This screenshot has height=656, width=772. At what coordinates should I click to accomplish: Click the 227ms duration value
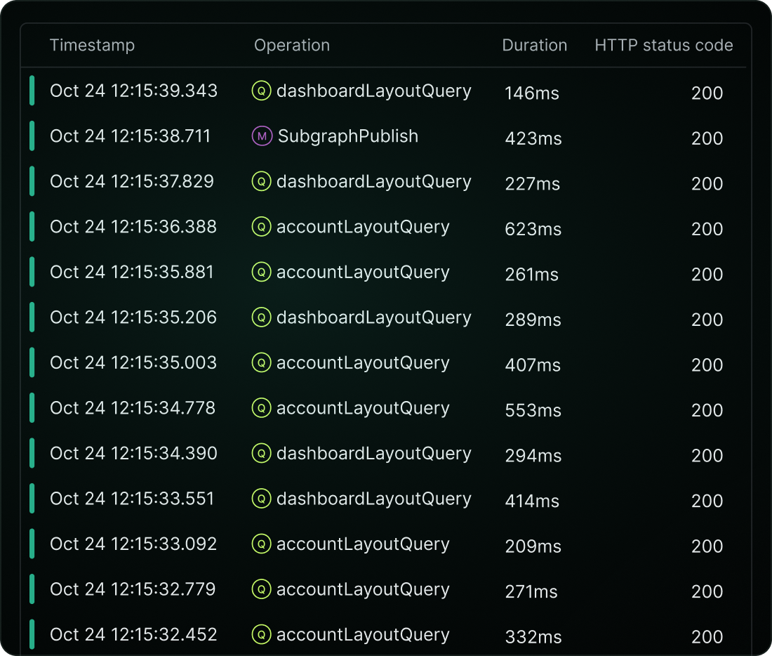pos(532,184)
